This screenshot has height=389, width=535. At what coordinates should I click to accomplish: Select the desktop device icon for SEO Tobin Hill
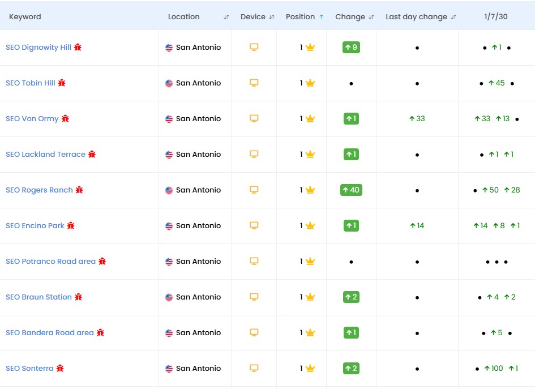pyautogui.click(x=254, y=83)
